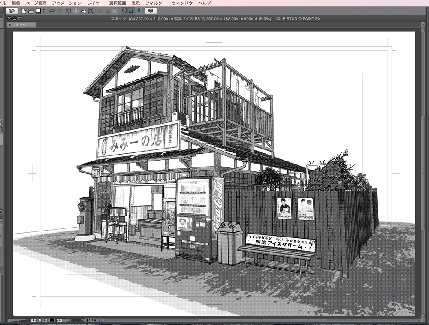Click the horizontal scrollbar left arrow
This screenshot has height=325, width=429.
click(105, 320)
